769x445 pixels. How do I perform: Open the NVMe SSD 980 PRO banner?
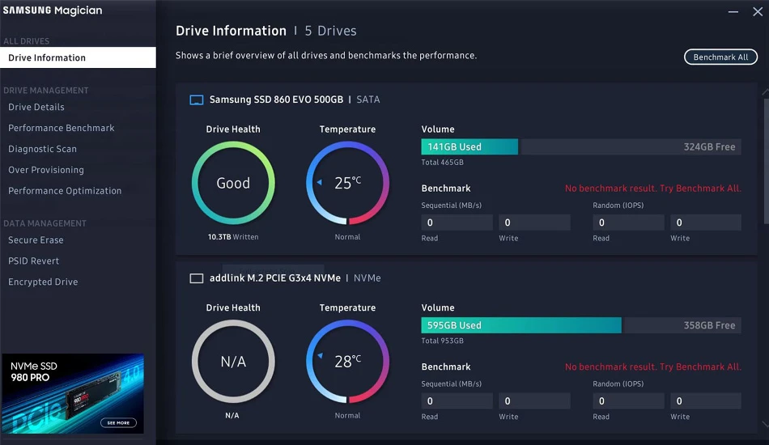pyautogui.click(x=73, y=393)
